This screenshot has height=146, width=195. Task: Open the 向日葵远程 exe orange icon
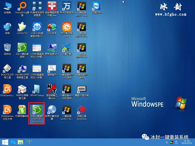[x=67, y=30]
